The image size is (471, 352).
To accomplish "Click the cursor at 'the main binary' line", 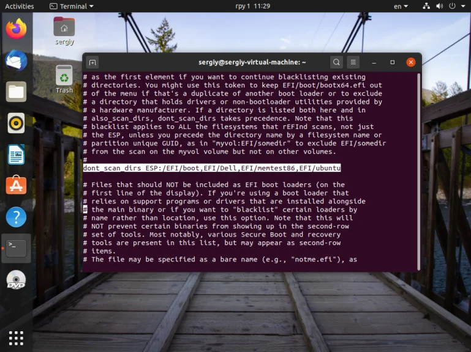I will 85,210.
